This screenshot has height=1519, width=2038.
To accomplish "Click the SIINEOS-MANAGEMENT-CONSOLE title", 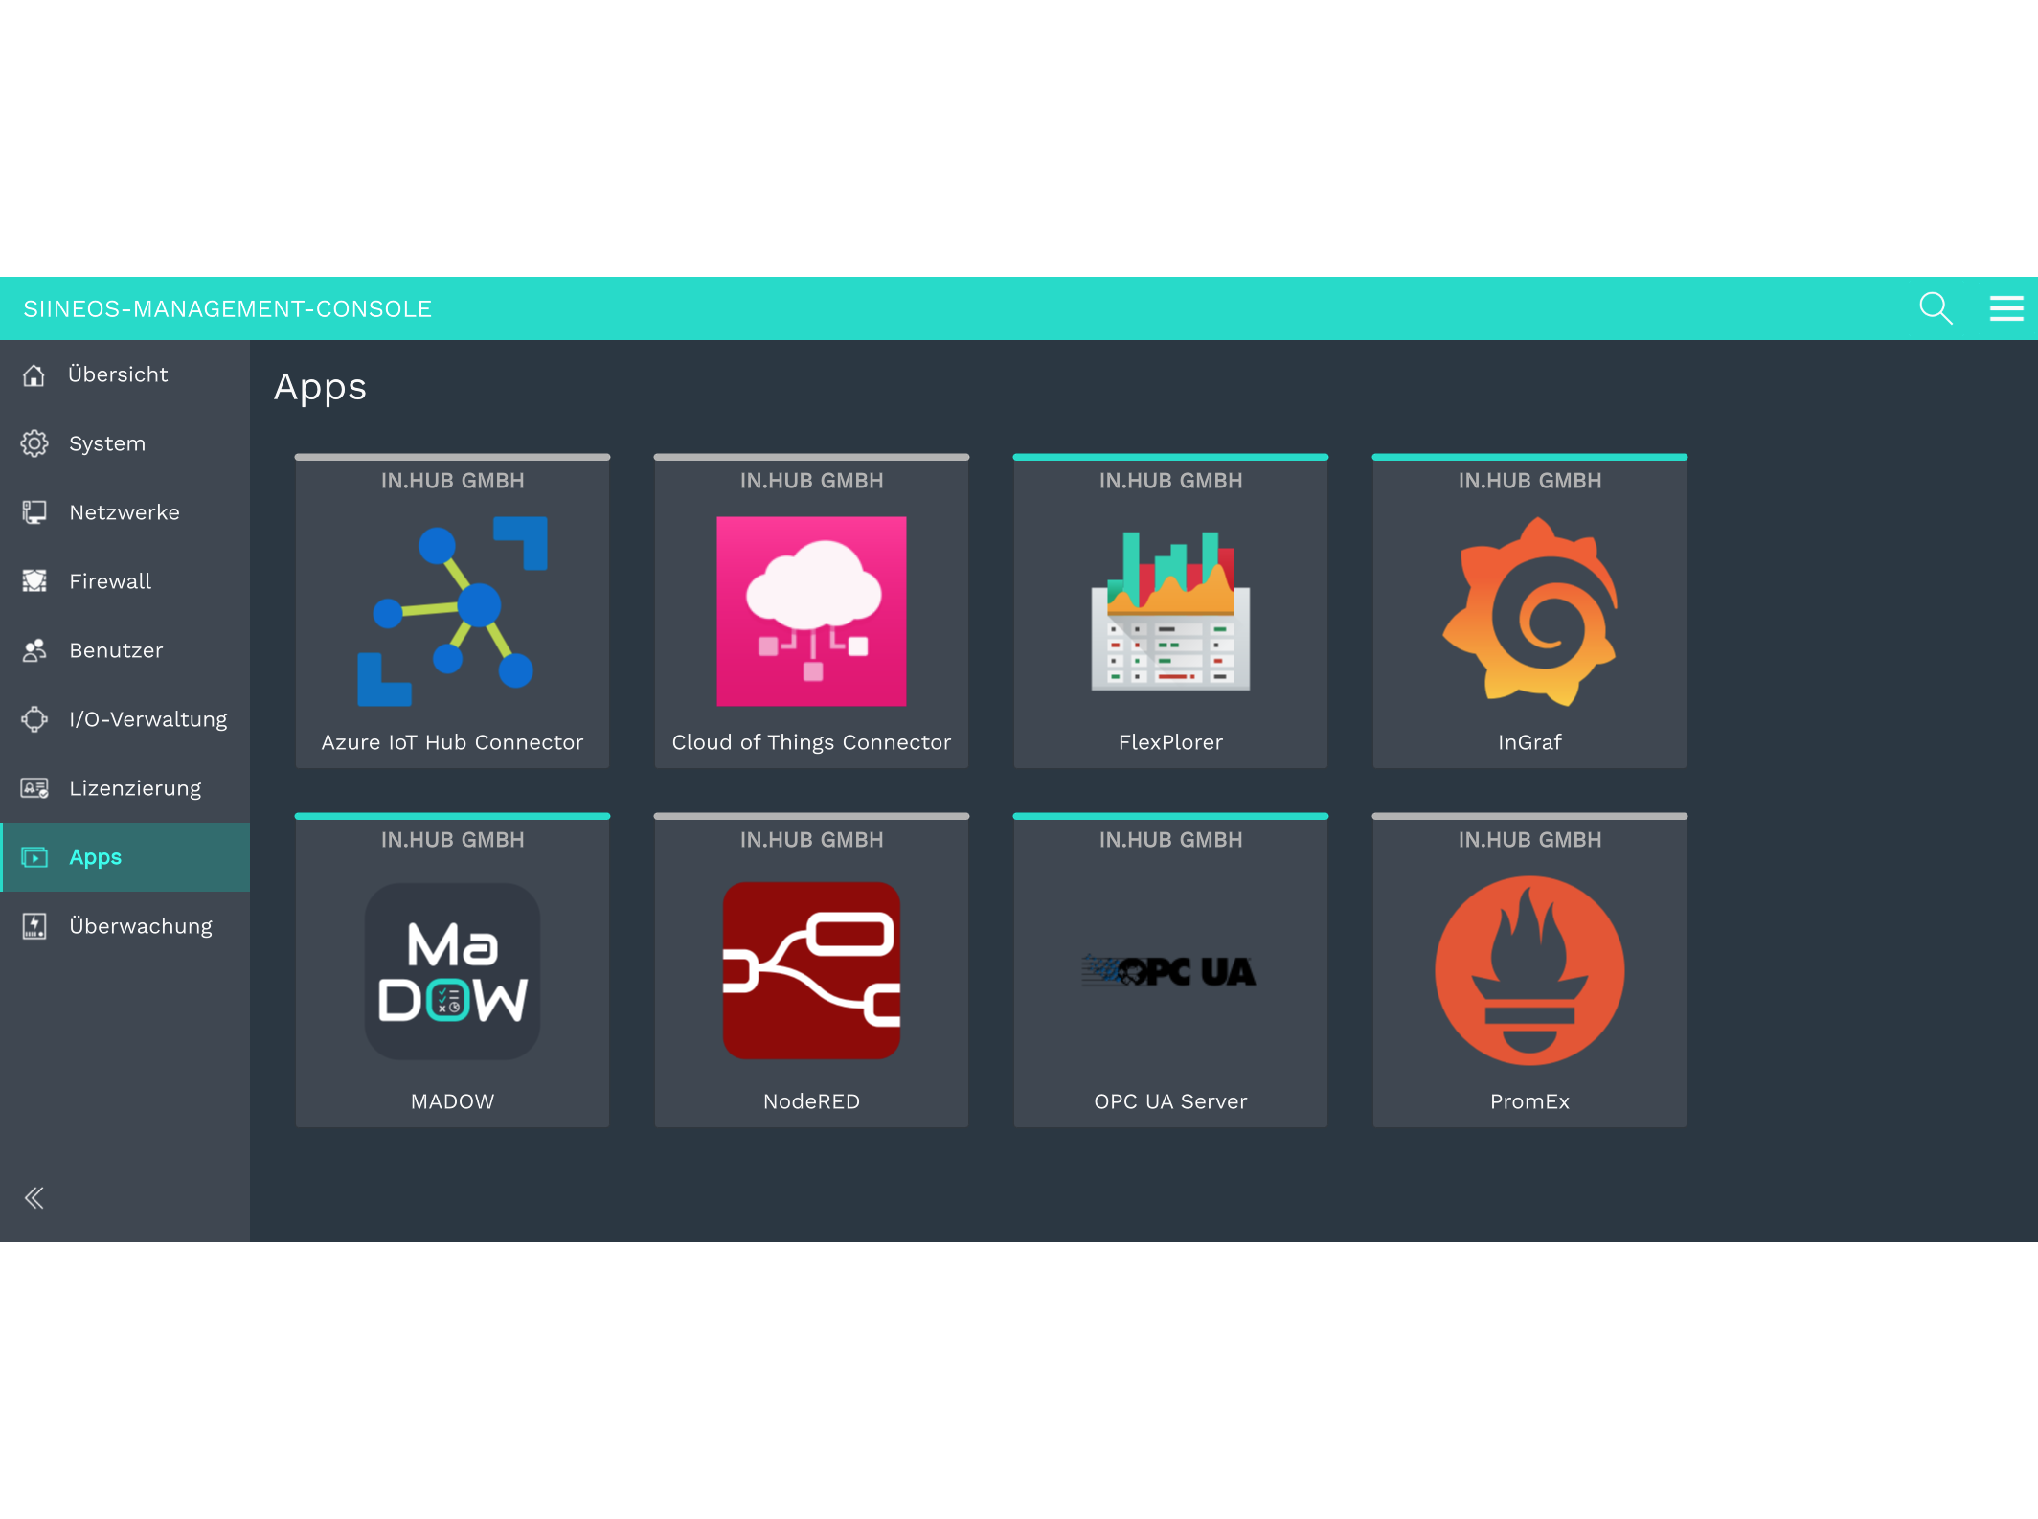I will pyautogui.click(x=228, y=309).
